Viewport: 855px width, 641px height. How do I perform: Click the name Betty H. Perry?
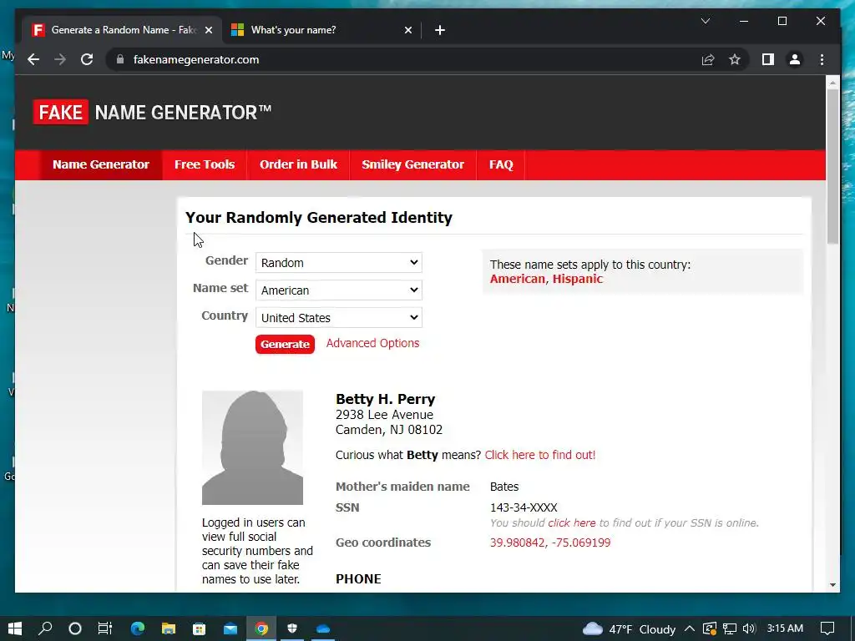point(385,399)
